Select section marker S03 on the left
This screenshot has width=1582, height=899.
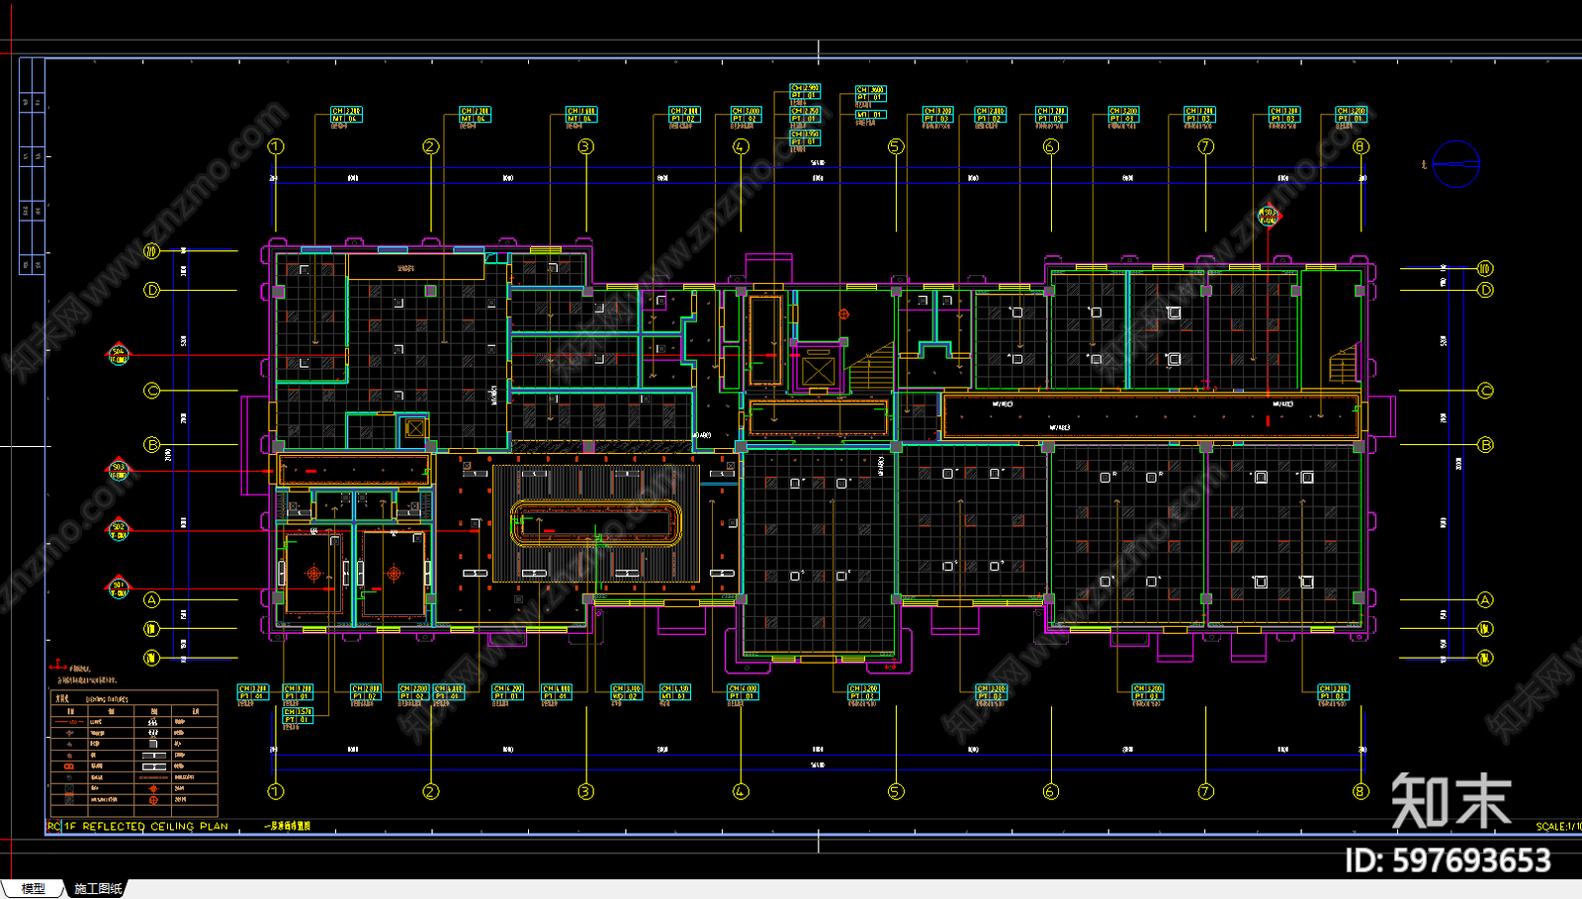click(119, 471)
